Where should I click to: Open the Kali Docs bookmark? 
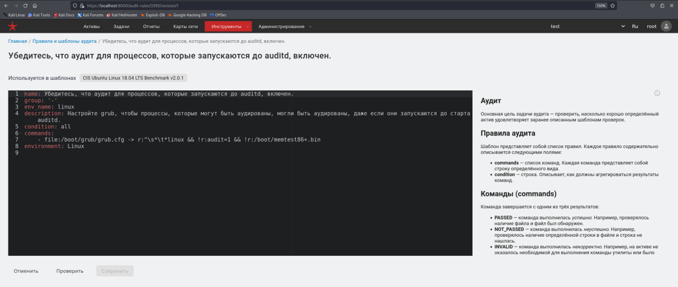[64, 15]
